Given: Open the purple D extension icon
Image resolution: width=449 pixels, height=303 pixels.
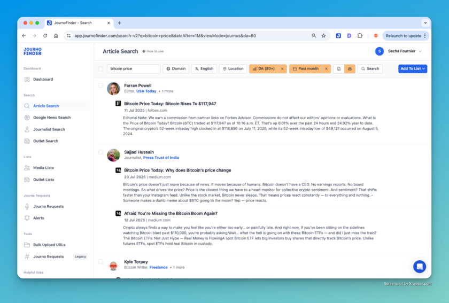Looking at the screenshot, I should pos(349,36).
